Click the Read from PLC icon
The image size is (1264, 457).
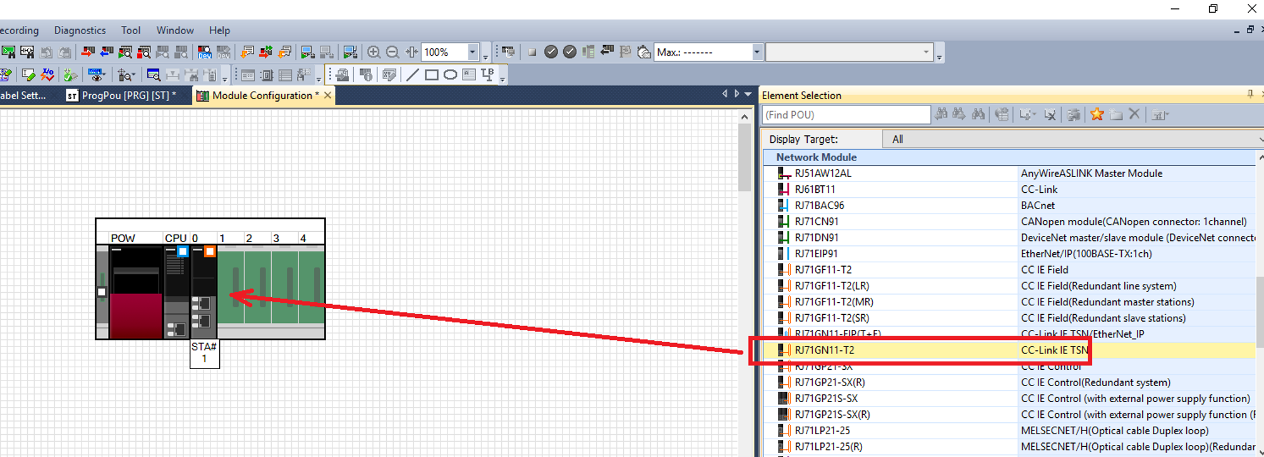(107, 52)
